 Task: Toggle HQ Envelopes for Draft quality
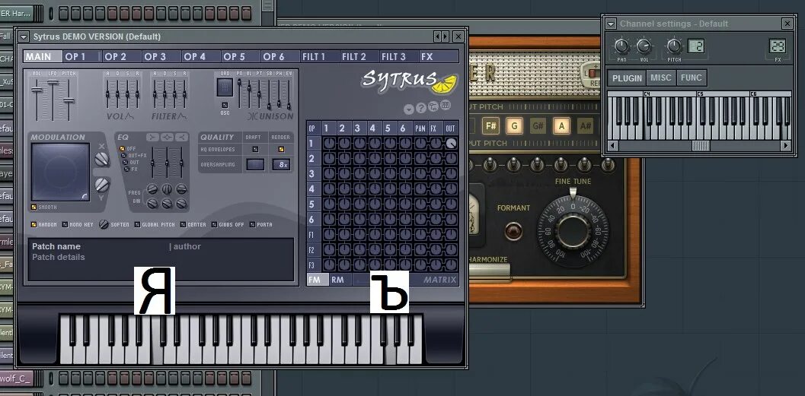(x=255, y=150)
